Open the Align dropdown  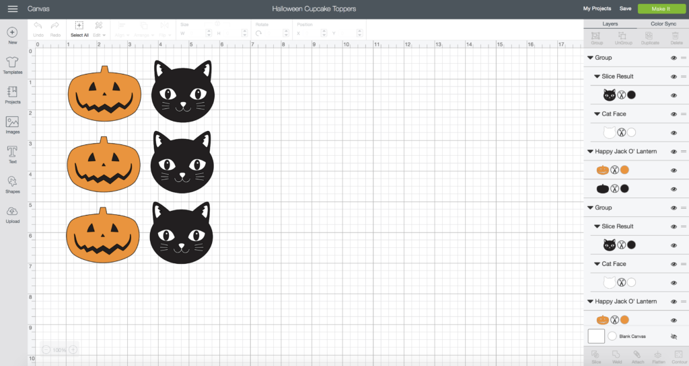pos(122,29)
